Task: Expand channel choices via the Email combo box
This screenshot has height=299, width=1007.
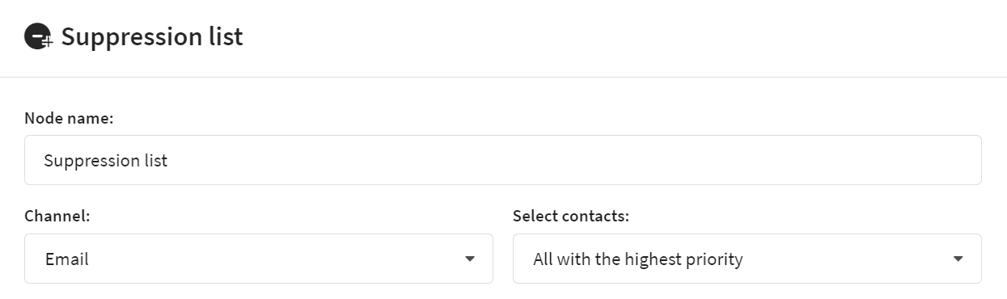Action: click(259, 259)
